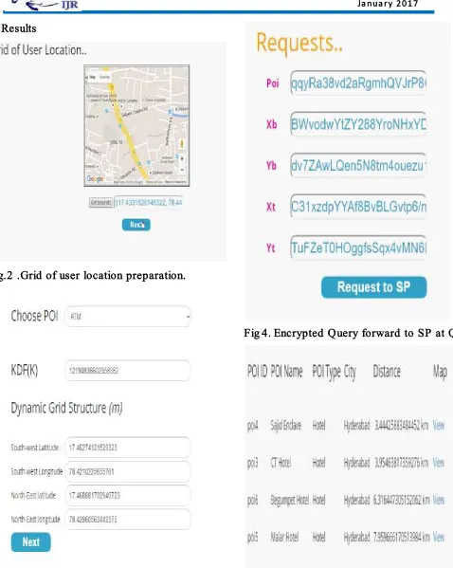
Task: Open the Choose POI dropdown showing ATM
Action: pyautogui.click(x=128, y=316)
